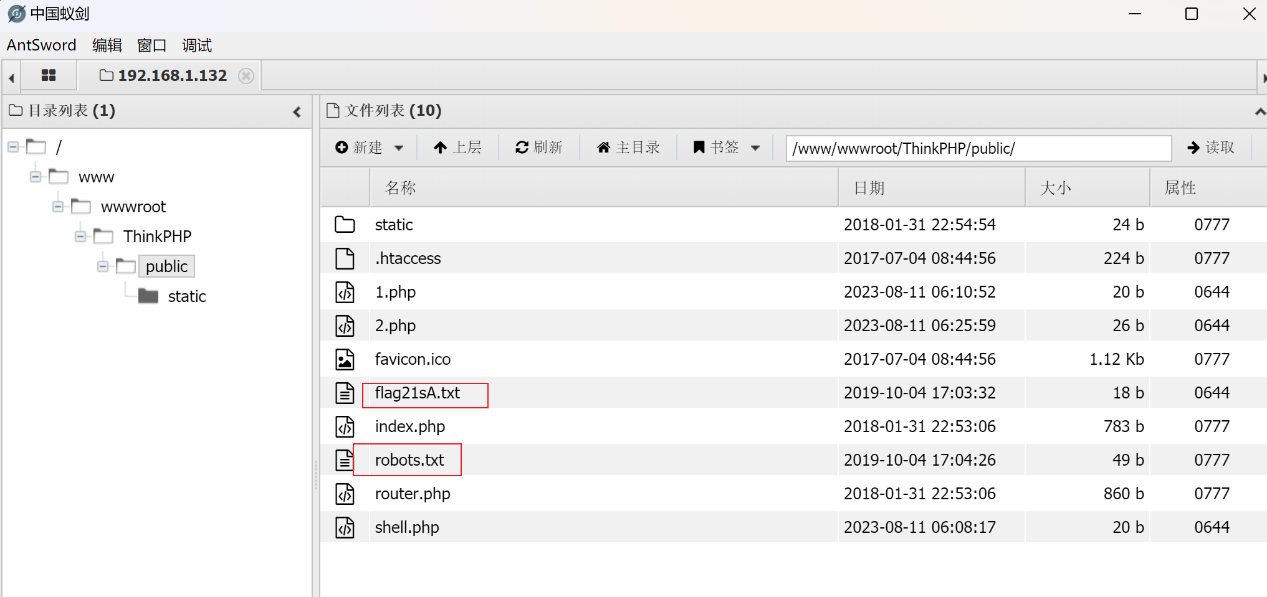This screenshot has height=597, width=1267.
Task: Select the public folder in tree
Action: 166,266
